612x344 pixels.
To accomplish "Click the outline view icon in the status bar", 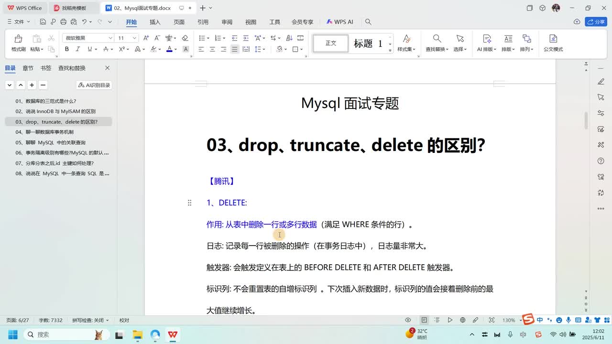I will (x=437, y=320).
